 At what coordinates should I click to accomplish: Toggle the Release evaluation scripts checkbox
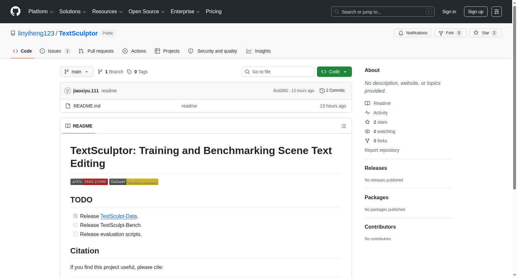click(x=75, y=234)
